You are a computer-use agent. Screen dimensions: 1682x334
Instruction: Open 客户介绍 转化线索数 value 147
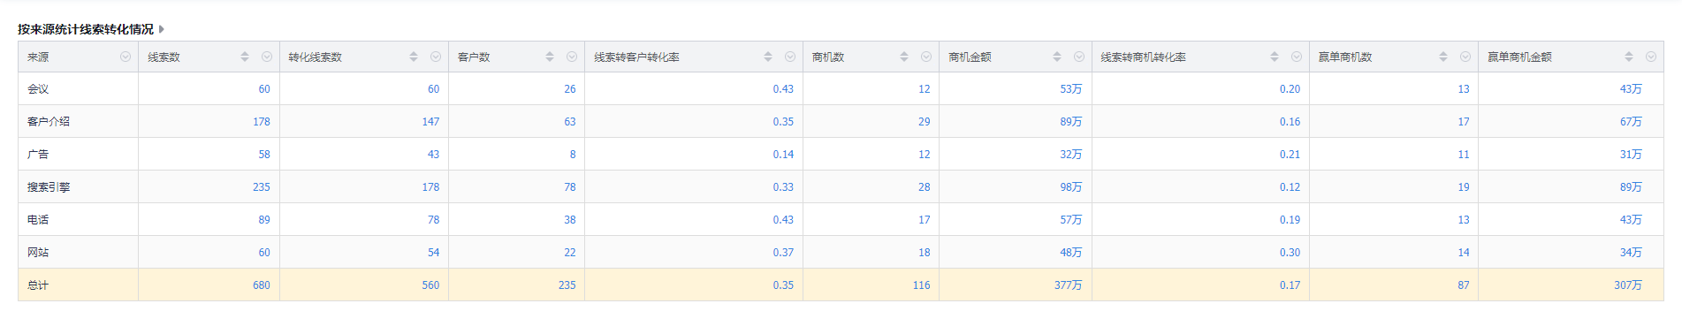430,122
